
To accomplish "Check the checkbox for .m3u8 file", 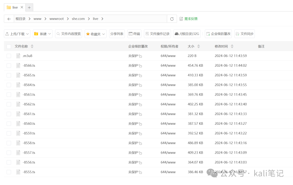I will [9, 56].
